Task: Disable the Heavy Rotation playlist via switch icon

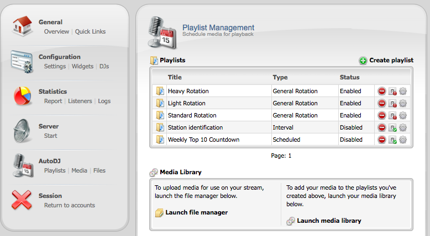Action: tap(392, 91)
